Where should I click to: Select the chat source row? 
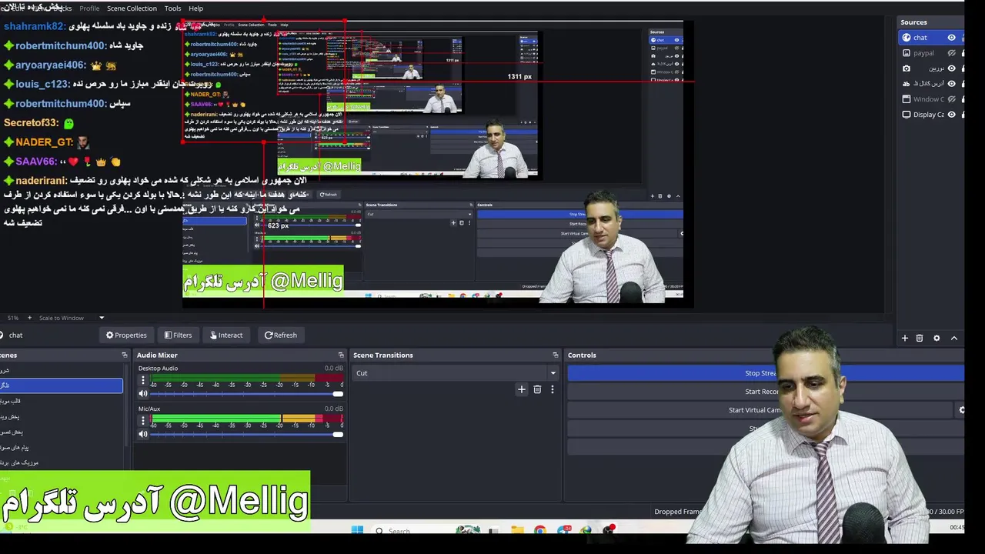(x=932, y=38)
